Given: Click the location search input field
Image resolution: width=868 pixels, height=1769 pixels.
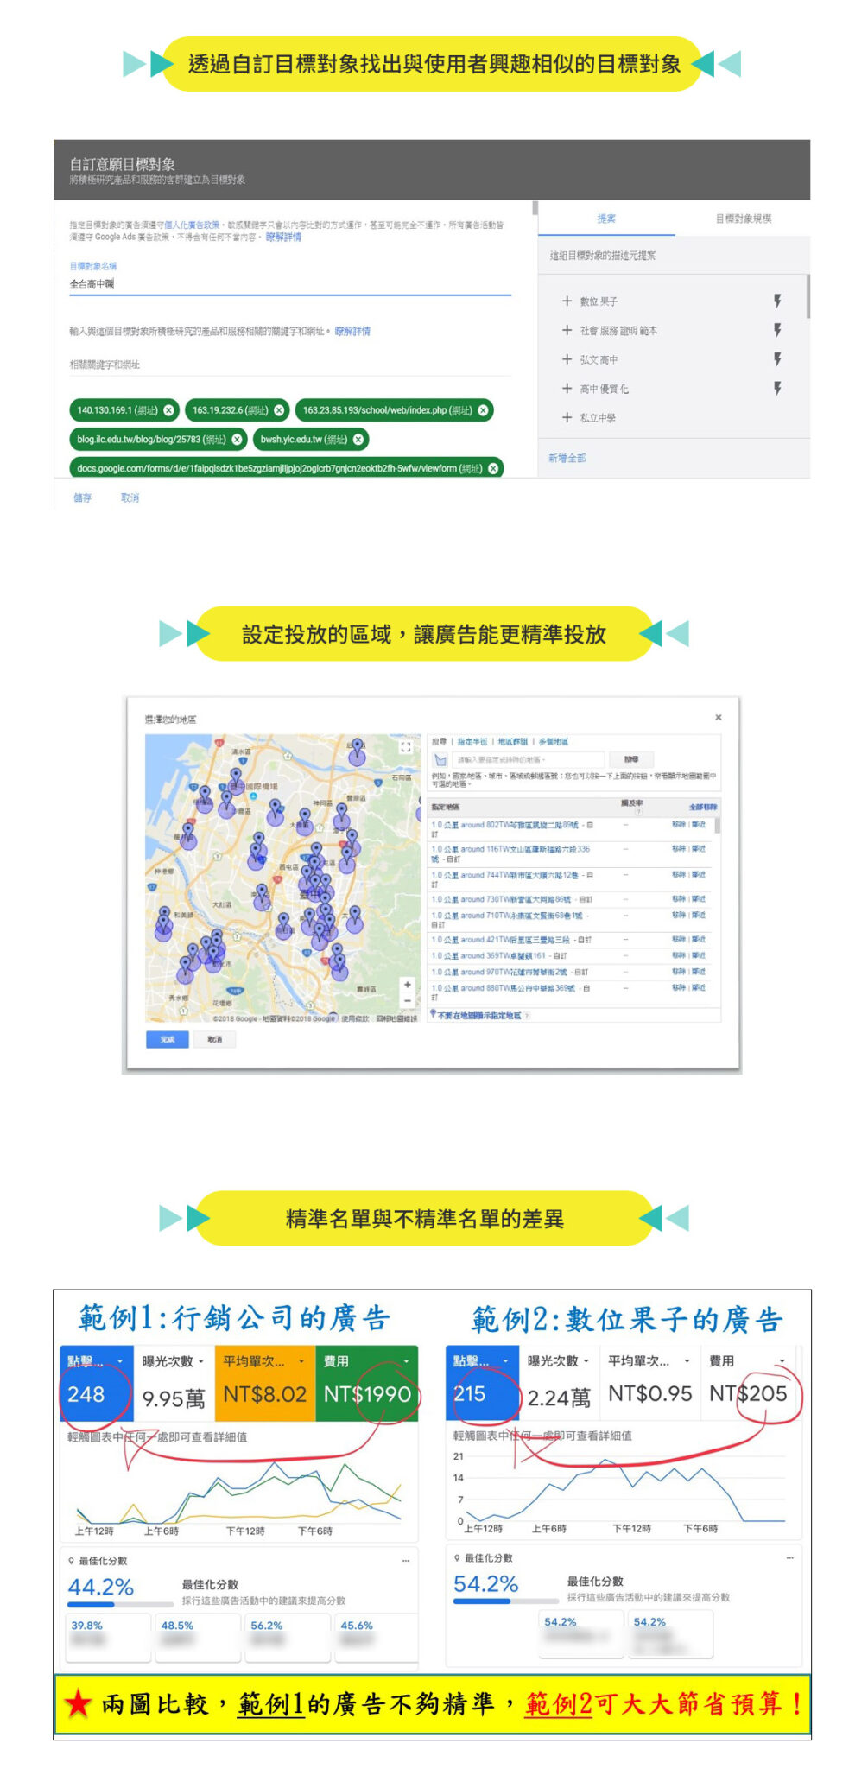Looking at the screenshot, I should pos(529,760).
